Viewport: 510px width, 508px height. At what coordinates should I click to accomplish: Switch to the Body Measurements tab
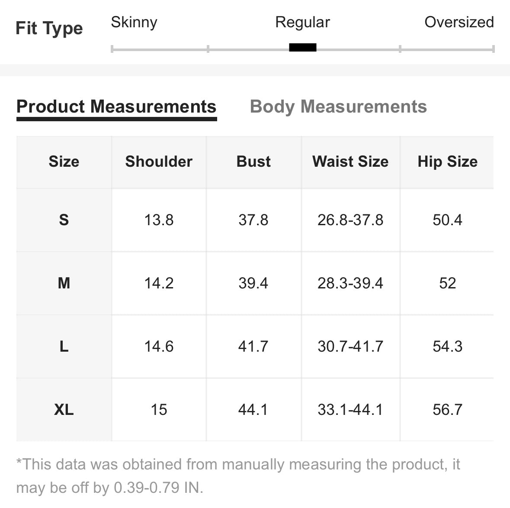338,107
